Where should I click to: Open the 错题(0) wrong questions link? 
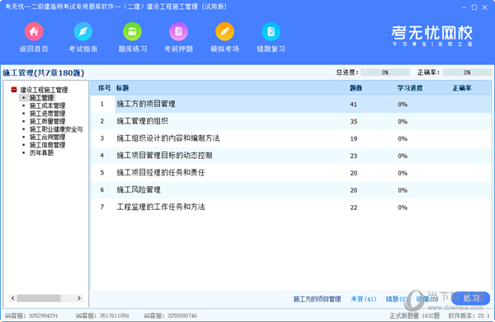(x=397, y=299)
